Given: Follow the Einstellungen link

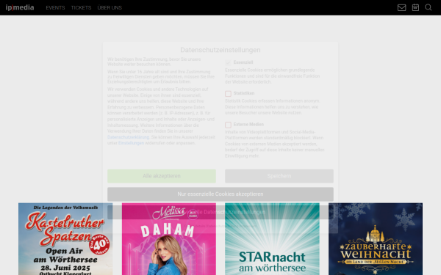Looking at the screenshot, I should coord(131,143).
